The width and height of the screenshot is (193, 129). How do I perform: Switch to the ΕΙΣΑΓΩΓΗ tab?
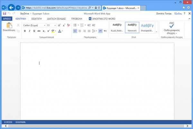[37, 19]
